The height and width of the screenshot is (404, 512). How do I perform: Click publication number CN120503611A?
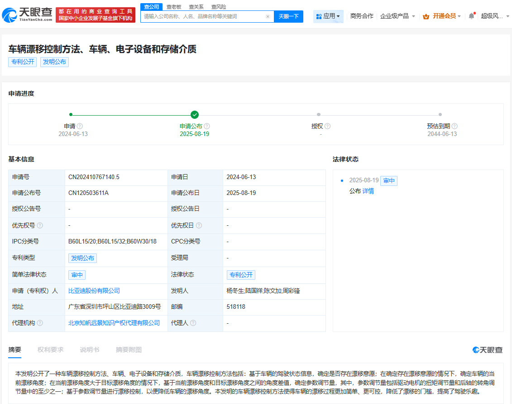88,193
